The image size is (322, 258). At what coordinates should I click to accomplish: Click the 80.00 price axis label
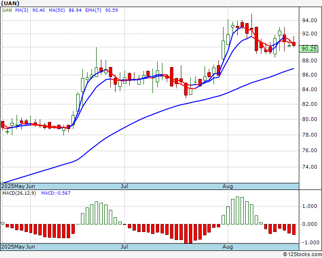coord(310,119)
